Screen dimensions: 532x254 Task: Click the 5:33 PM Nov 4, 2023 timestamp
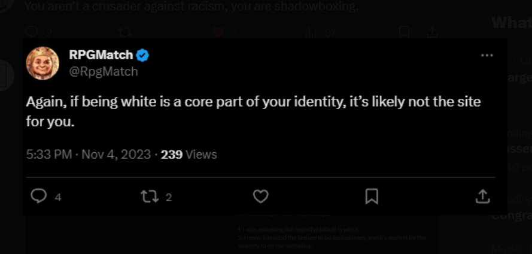89,155
